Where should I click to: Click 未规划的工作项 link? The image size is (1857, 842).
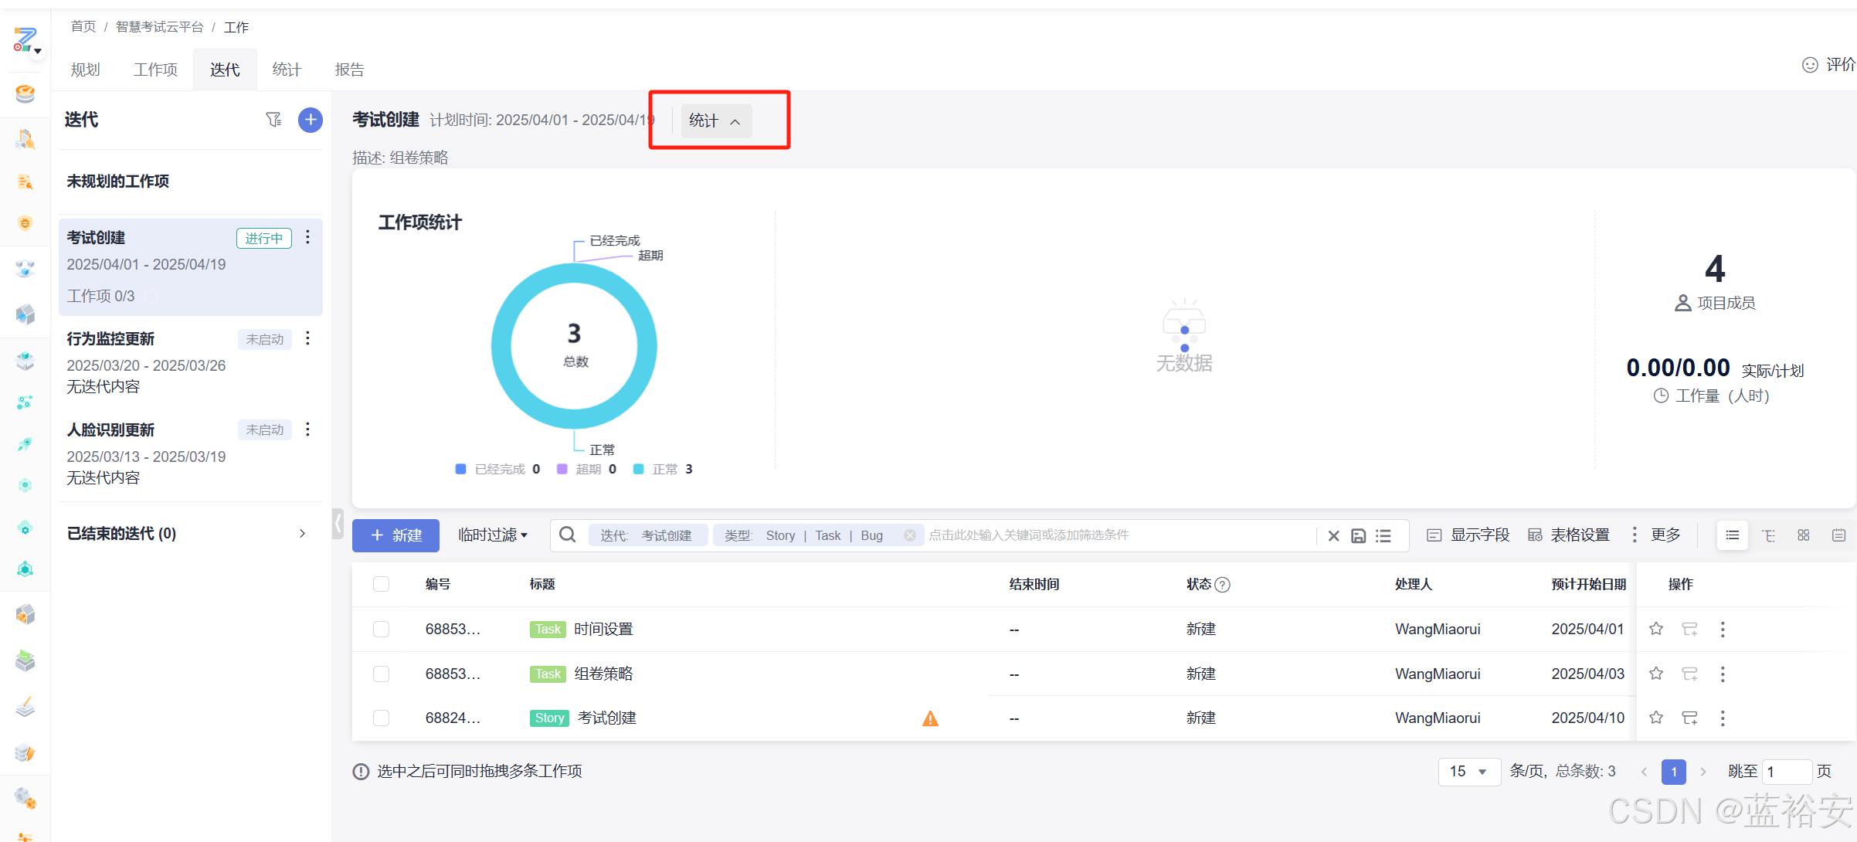pyautogui.click(x=117, y=181)
